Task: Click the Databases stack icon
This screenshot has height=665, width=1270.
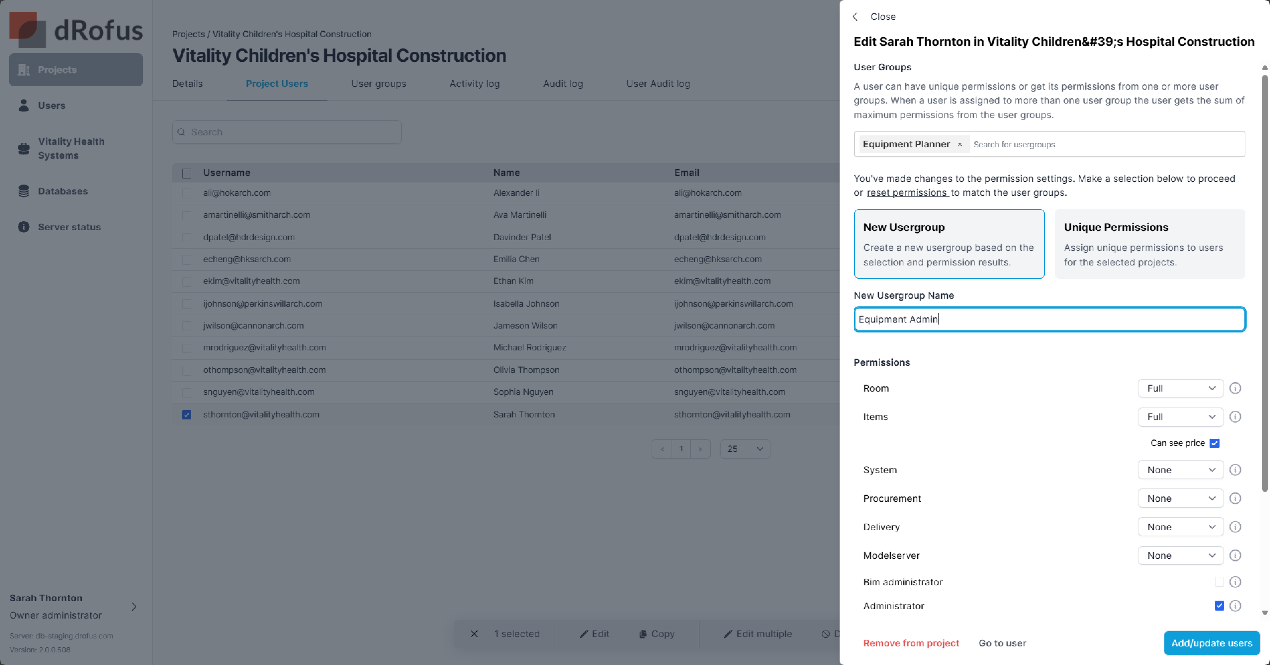Action: 24,191
